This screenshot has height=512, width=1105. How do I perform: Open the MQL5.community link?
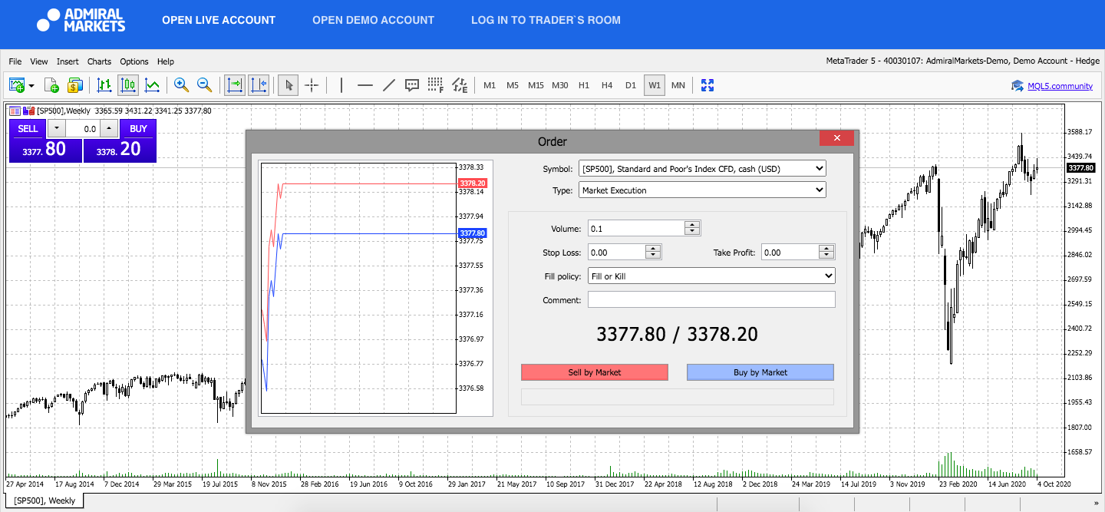click(1060, 86)
